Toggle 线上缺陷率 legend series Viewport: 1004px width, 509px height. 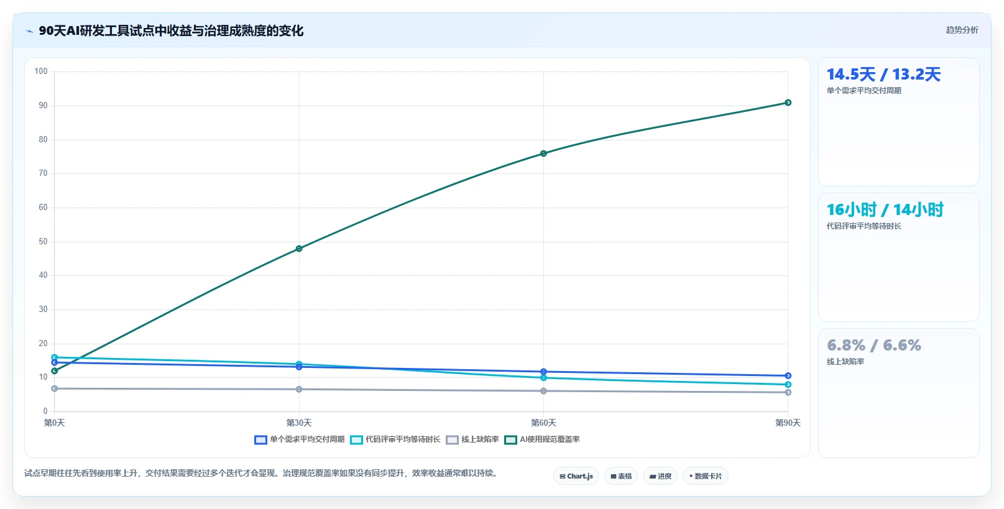click(472, 439)
